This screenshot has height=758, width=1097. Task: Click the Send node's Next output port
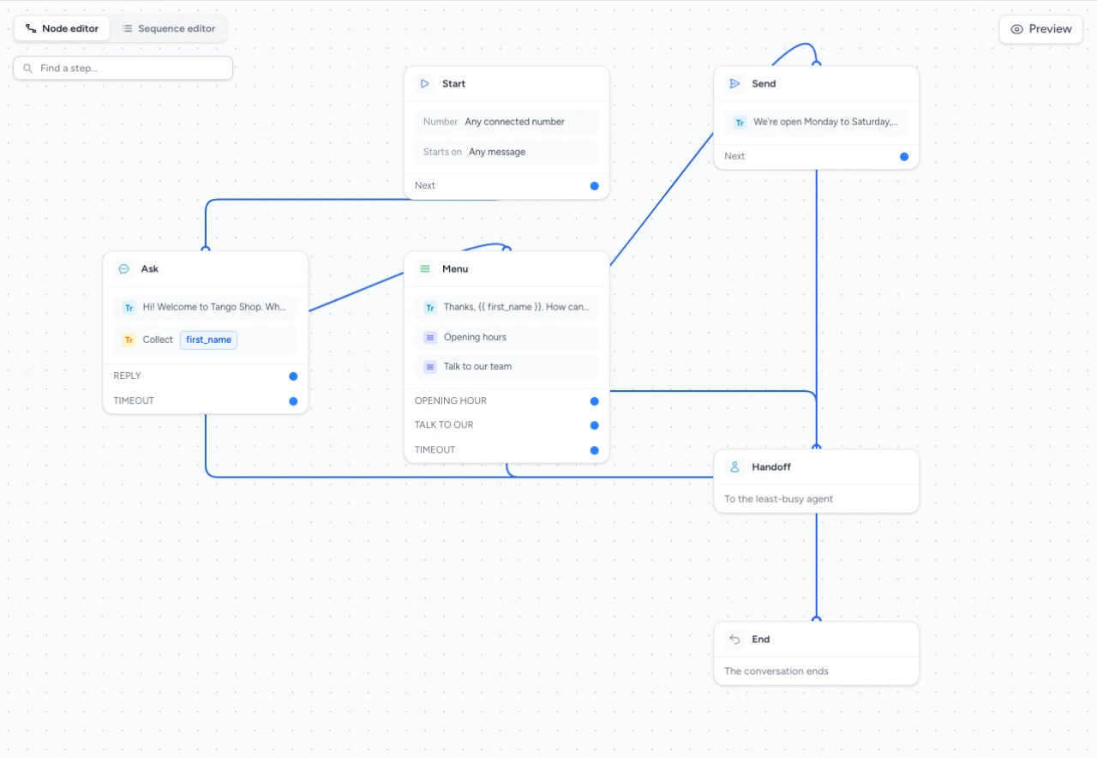coord(904,157)
